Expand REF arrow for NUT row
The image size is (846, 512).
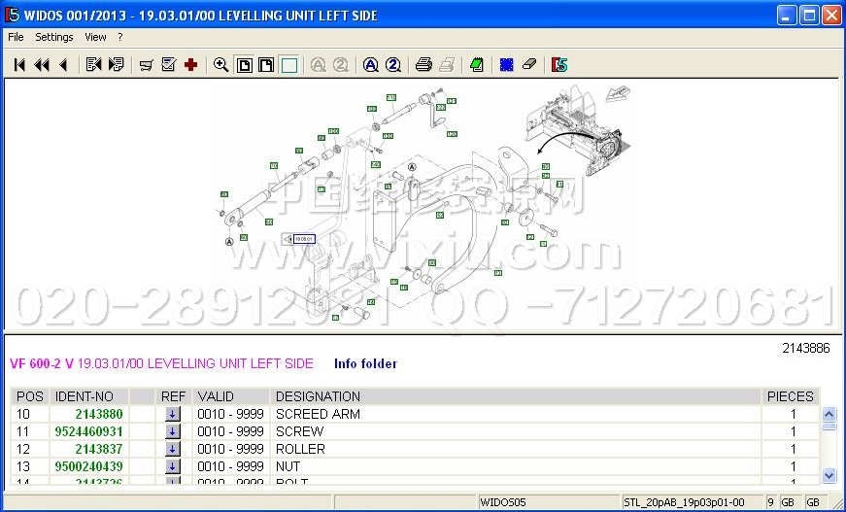tap(173, 466)
